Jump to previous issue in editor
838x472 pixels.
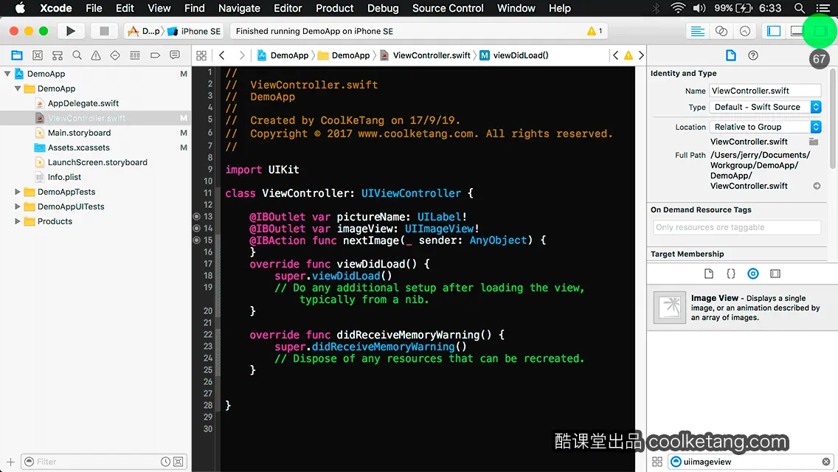click(616, 55)
